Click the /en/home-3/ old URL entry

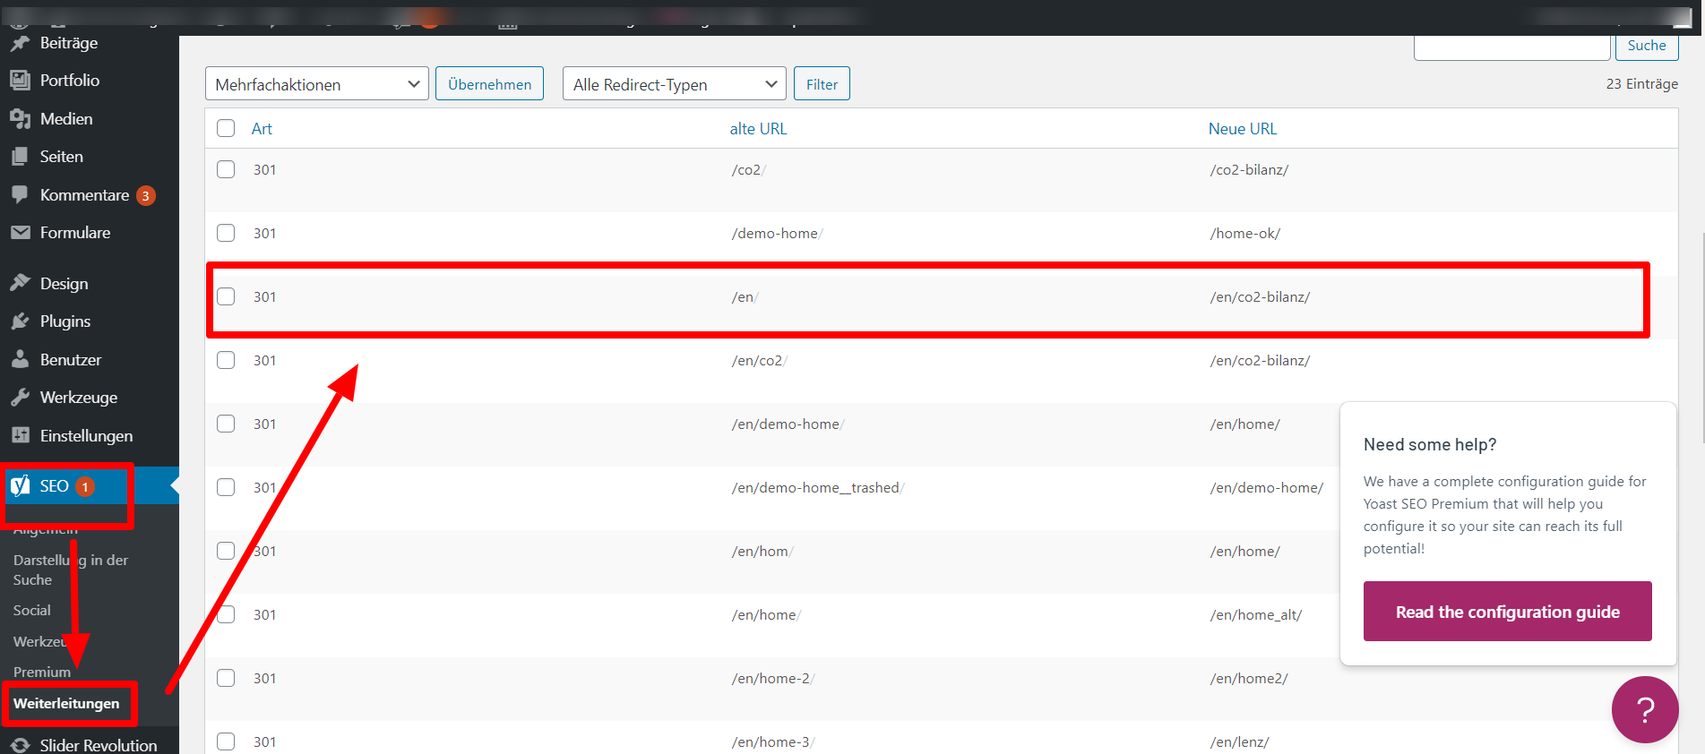773,742
